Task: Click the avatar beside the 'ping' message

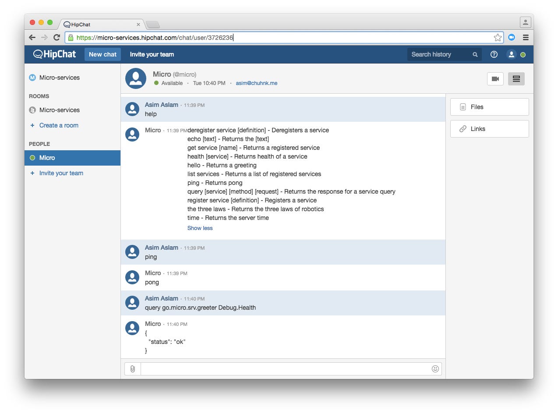Action: coord(132,252)
